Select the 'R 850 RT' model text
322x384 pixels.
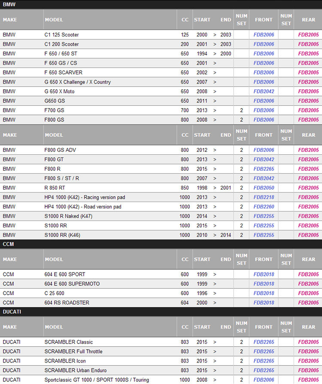pyautogui.click(x=55, y=188)
